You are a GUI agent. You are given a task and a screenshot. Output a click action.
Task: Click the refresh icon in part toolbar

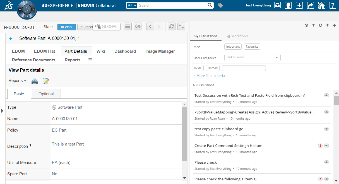(x=172, y=26)
